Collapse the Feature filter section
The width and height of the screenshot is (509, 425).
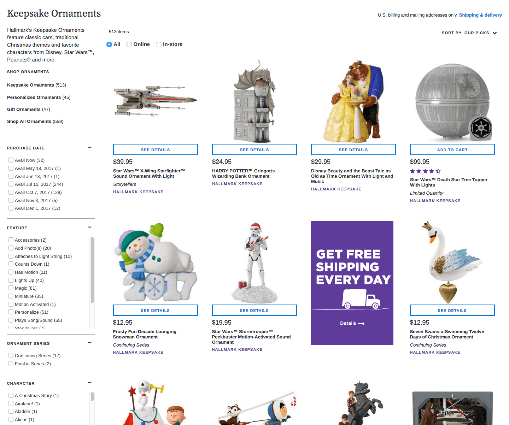(90, 227)
